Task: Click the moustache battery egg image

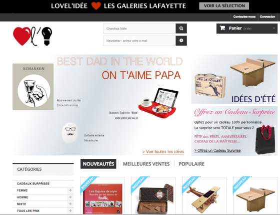Action: (x=70, y=133)
